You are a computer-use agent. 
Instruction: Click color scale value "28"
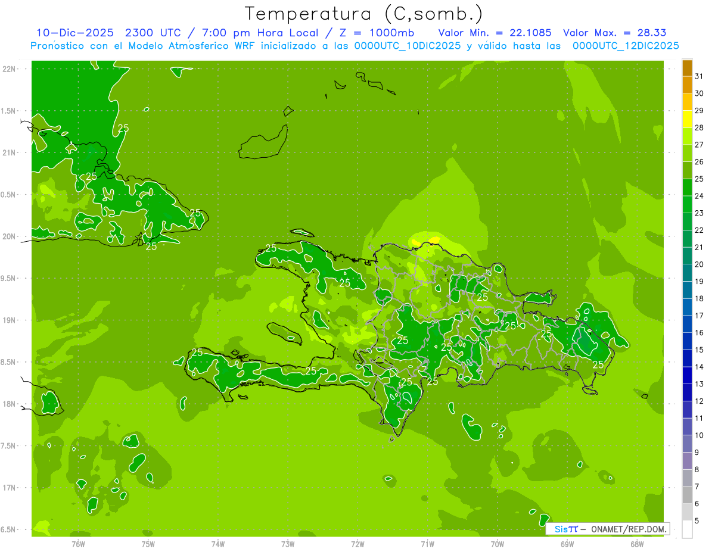tap(700, 127)
